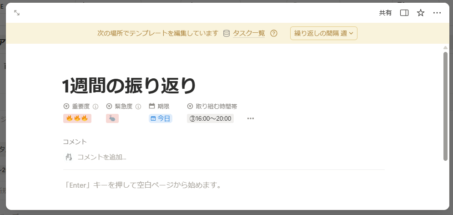Click the 共有 share button
Image resolution: width=453 pixels, height=215 pixels.
tap(385, 13)
